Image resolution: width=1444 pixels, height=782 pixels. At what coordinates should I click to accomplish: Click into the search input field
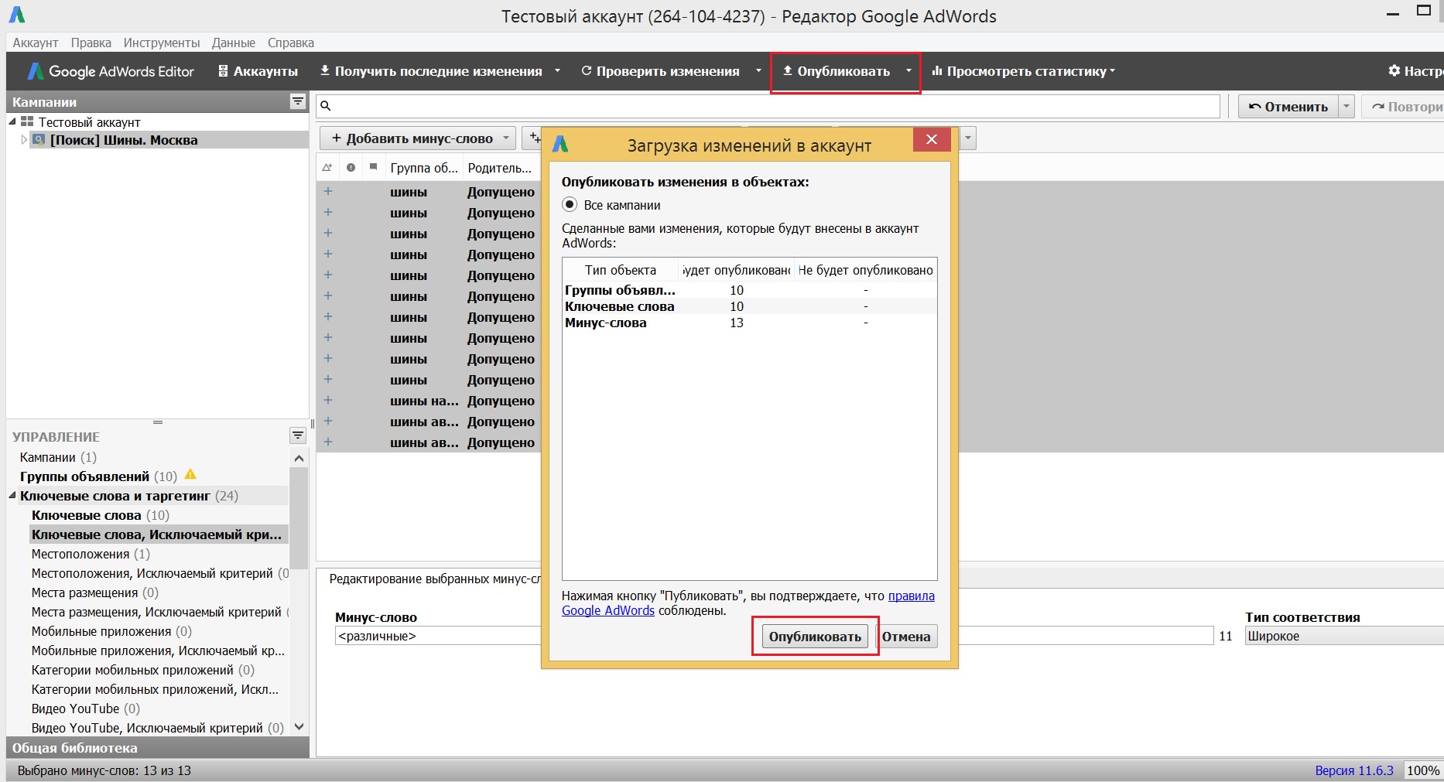(x=768, y=106)
